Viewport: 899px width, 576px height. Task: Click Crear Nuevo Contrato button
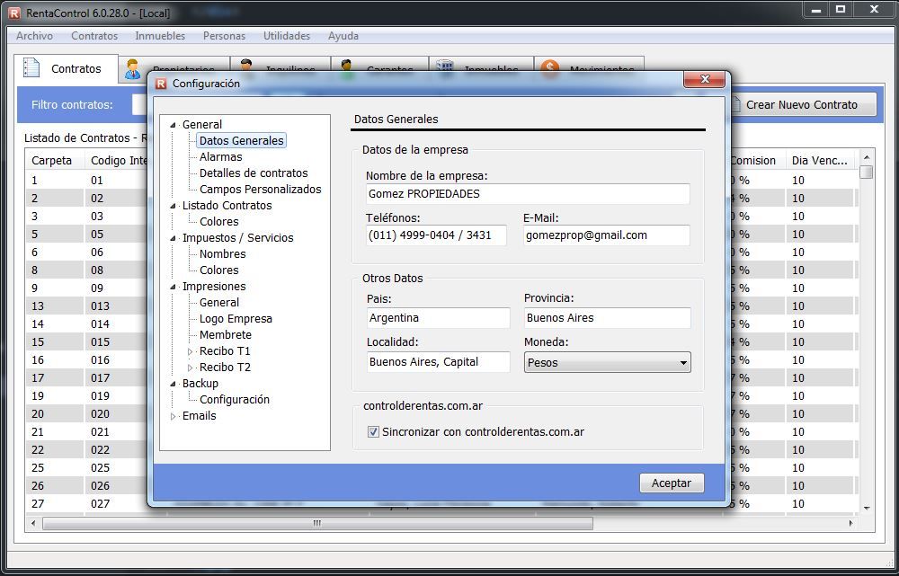pyautogui.click(x=802, y=105)
